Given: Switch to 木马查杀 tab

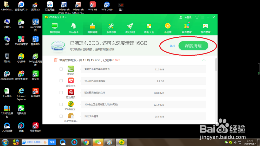Looking at the screenshot, I should point(74,28).
